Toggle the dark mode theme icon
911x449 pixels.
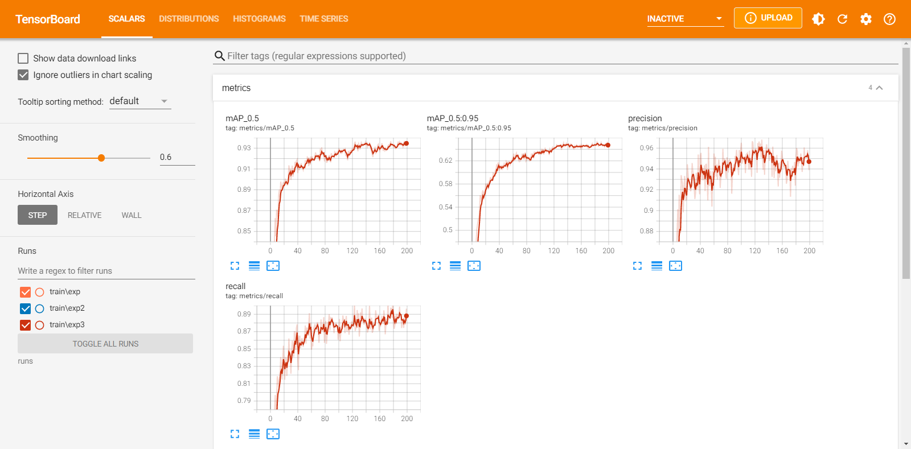(x=818, y=19)
